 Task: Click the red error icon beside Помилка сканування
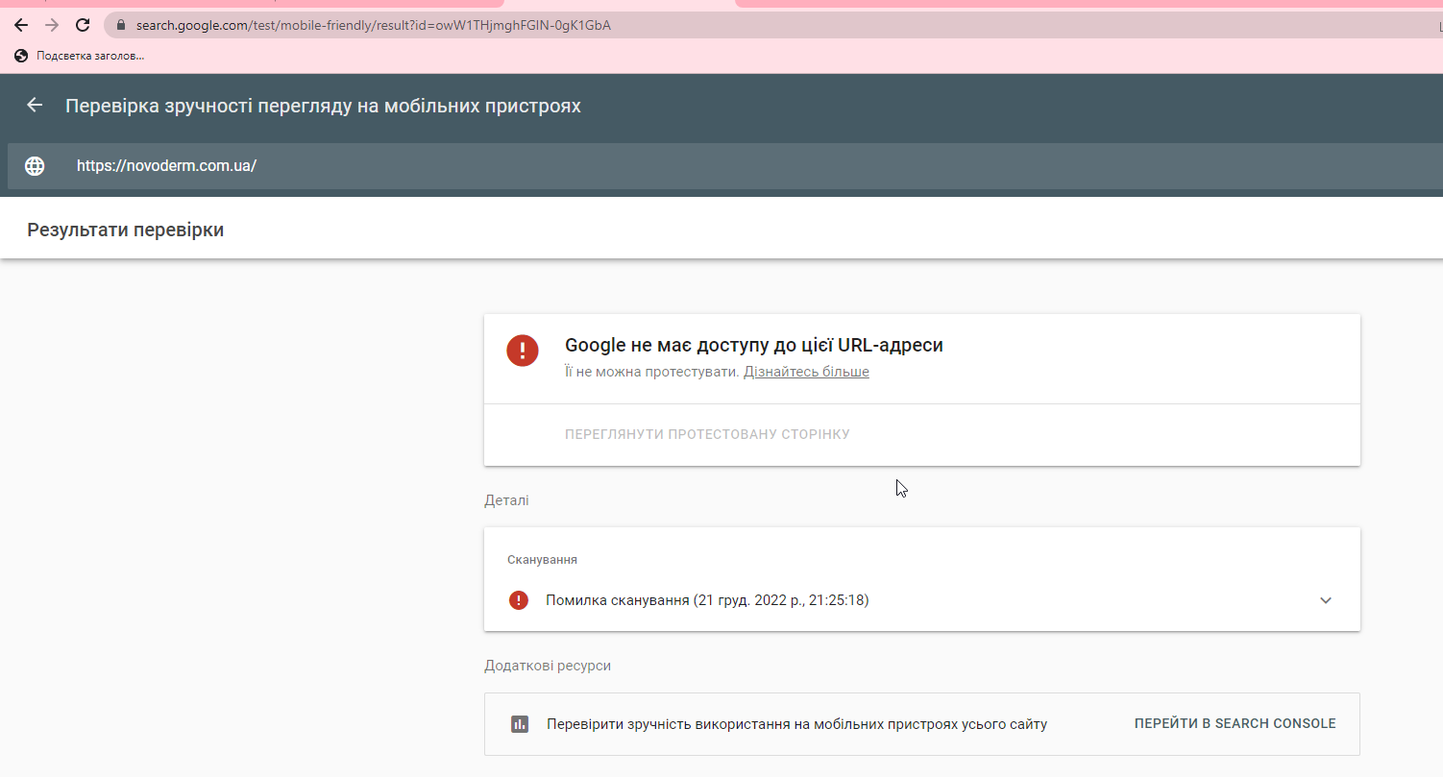[519, 600]
